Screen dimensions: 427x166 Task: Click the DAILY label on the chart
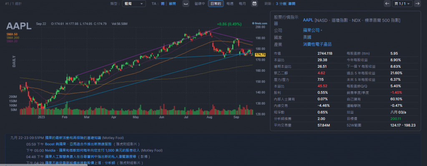14,61
